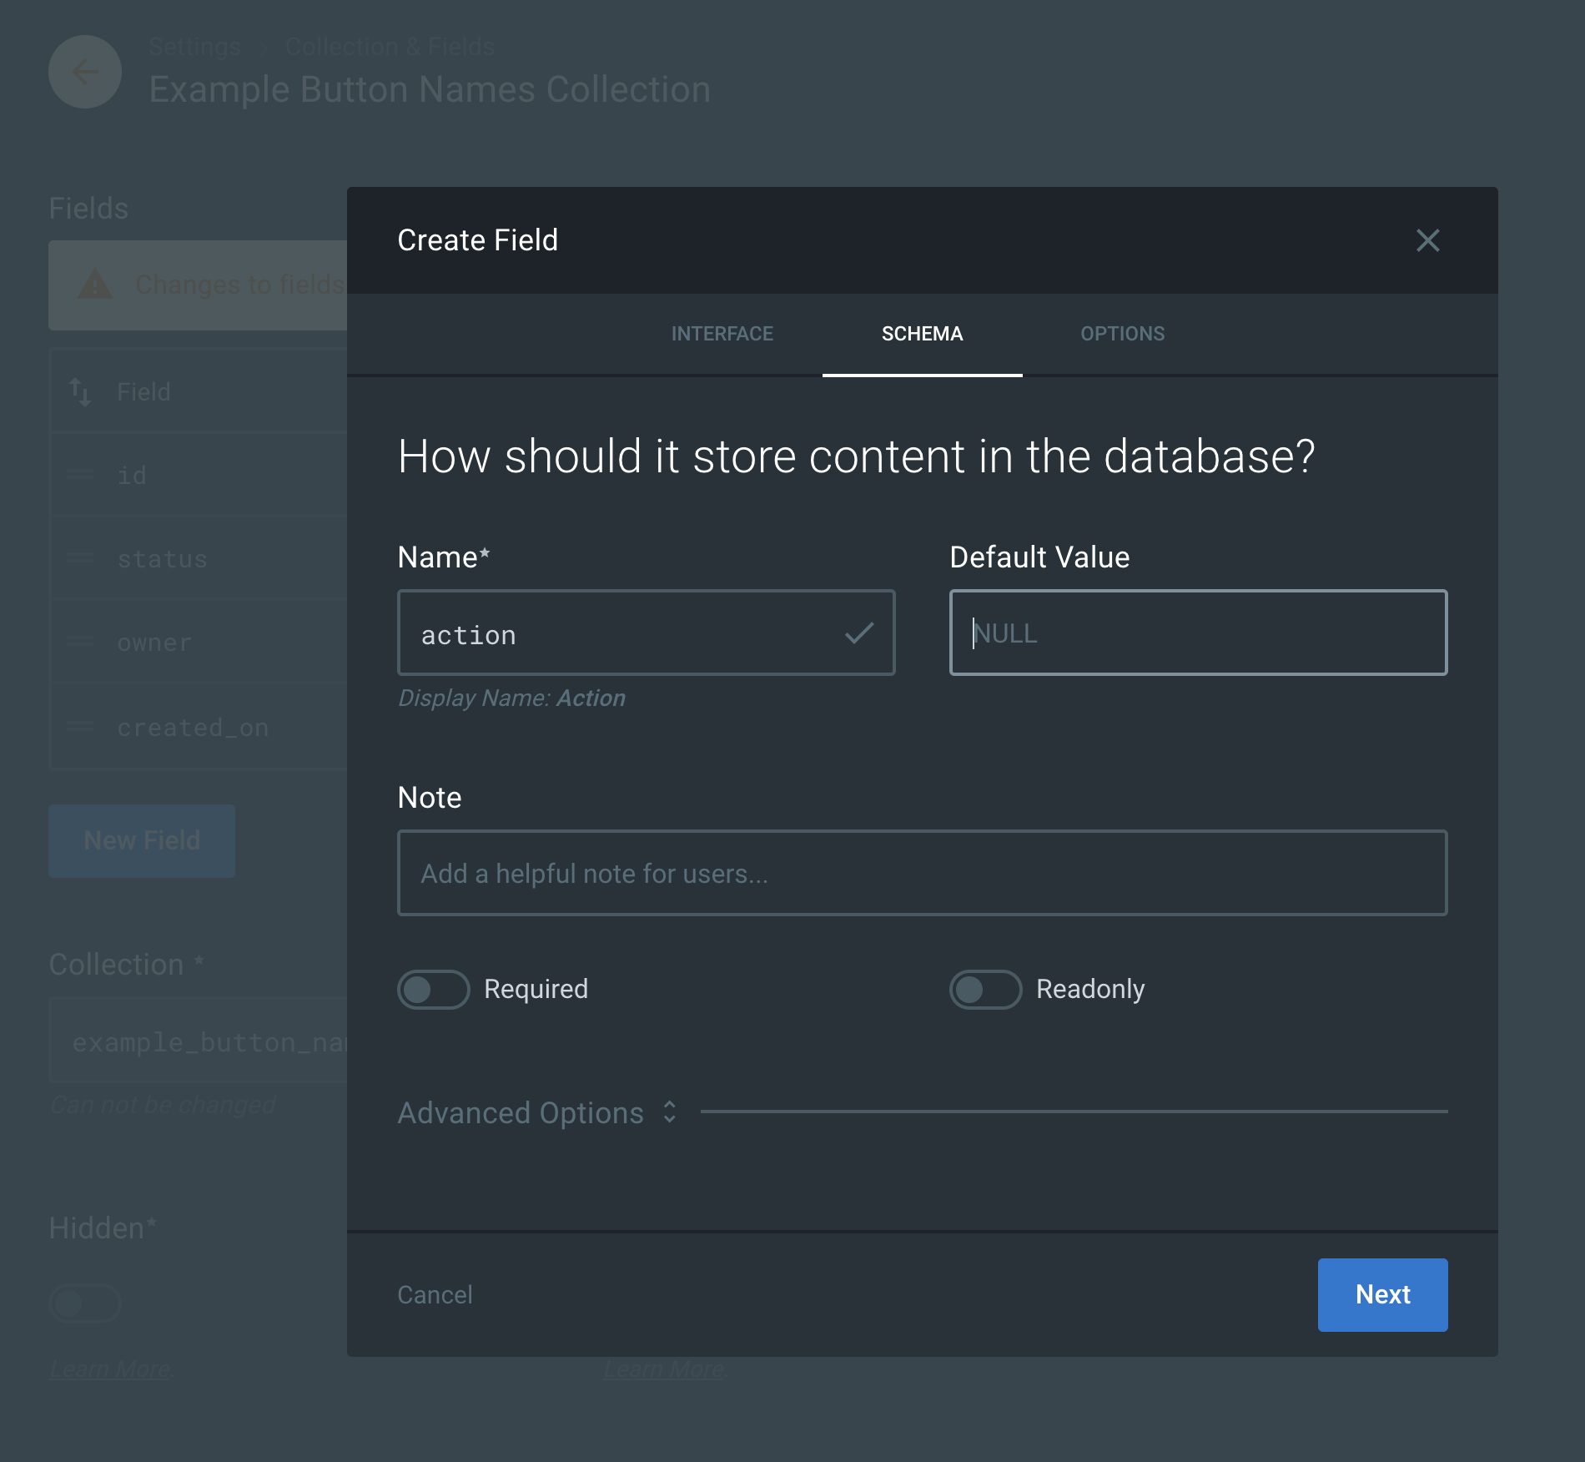
Task: Click the sort arrows icon in Fields header
Action: click(80, 392)
